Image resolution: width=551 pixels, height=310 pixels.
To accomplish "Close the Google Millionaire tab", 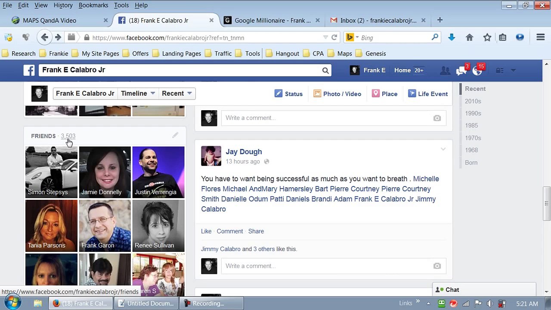I will coord(317,20).
